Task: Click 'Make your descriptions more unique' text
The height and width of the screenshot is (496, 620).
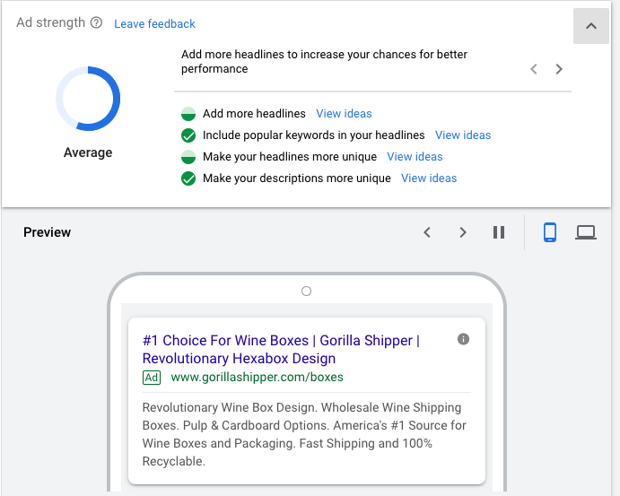Action: click(x=297, y=178)
